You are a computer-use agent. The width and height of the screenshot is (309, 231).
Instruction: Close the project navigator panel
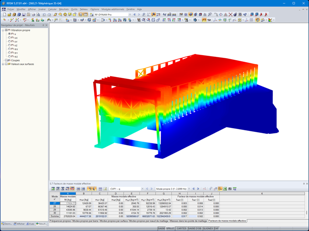click(46, 25)
